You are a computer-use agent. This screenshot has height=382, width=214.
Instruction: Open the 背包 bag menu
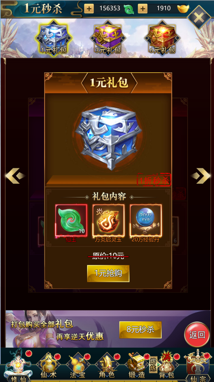click(166, 365)
